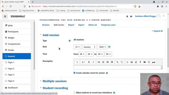Open browser extensions puzzle icon
This screenshot has height=95, width=169.
(x=158, y=6)
